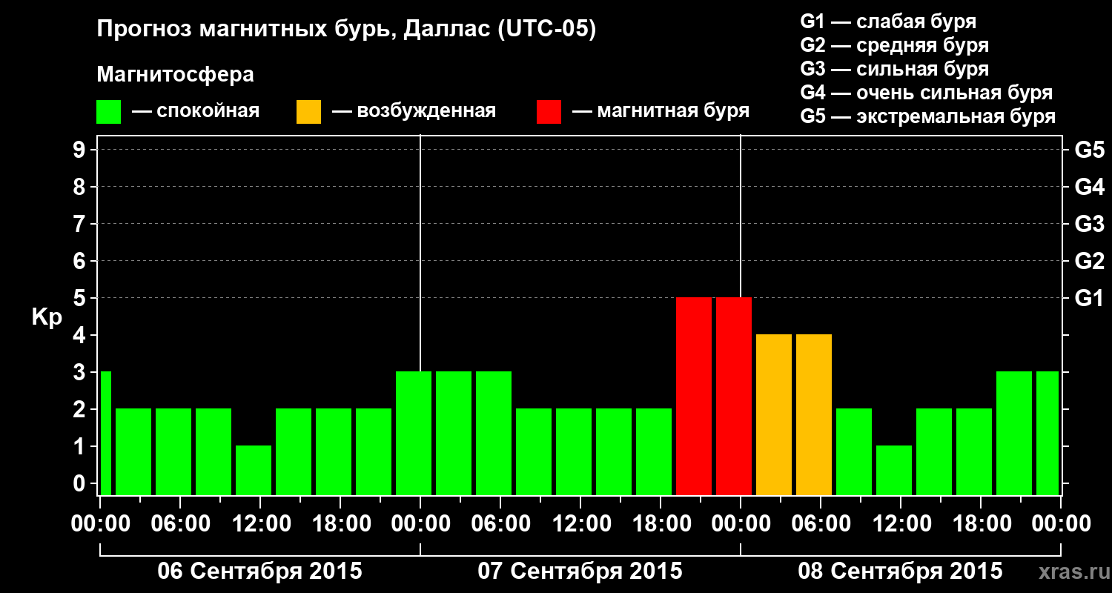Click the 'G2' label on right axis
This screenshot has height=593, width=1112.
[x=1089, y=261]
